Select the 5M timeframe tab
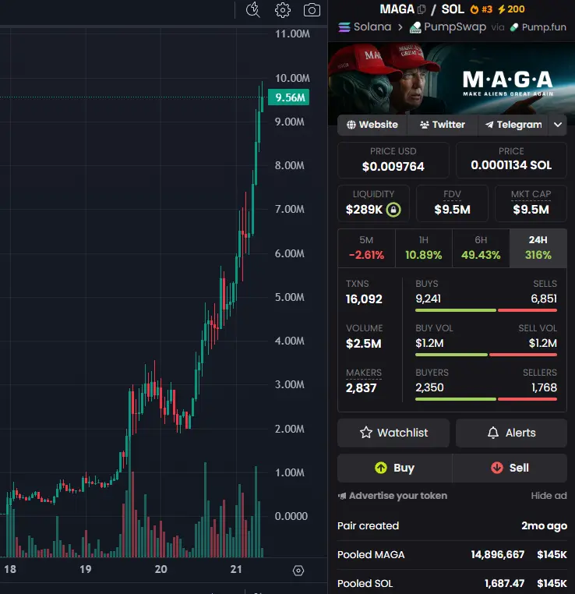 point(366,248)
